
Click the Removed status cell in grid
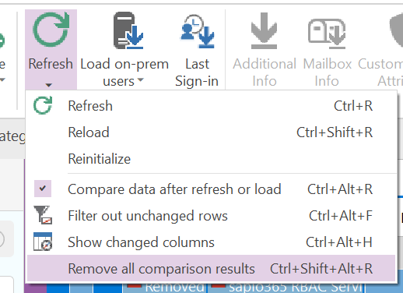pos(166,288)
